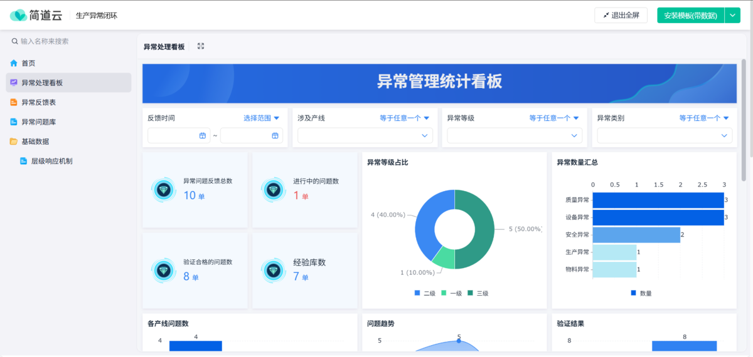Image resolution: width=753 pixels, height=357 pixels.
Task: Open 异常反馈表 in the sidebar
Action: pyautogui.click(x=68, y=102)
